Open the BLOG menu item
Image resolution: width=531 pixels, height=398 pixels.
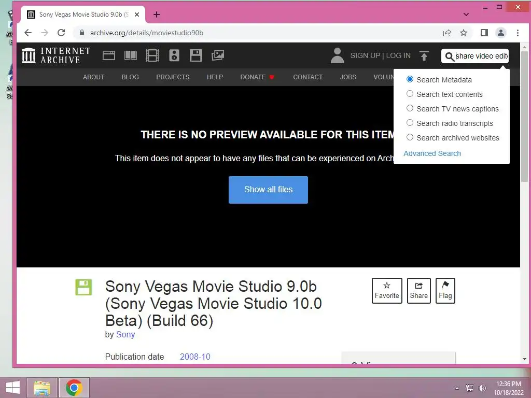(x=130, y=77)
